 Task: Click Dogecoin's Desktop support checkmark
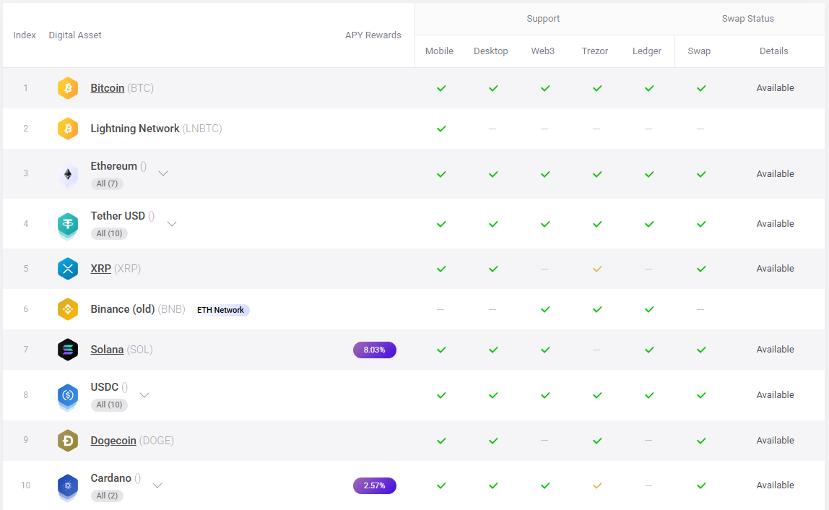click(492, 440)
